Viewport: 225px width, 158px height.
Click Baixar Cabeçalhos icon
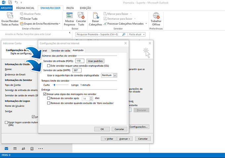coord(96,16)
